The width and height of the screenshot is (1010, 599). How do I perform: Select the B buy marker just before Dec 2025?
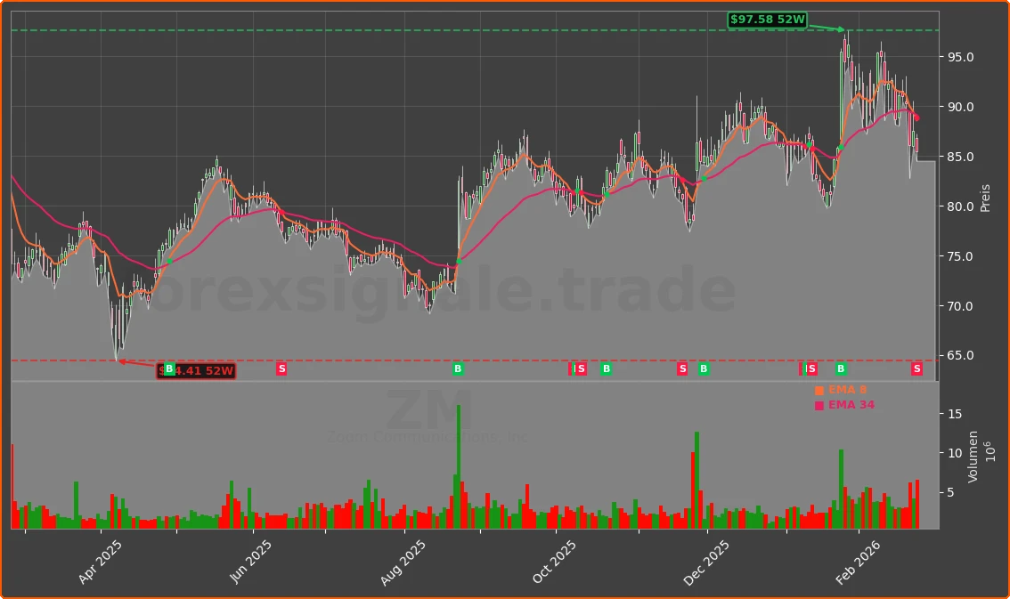(x=704, y=369)
